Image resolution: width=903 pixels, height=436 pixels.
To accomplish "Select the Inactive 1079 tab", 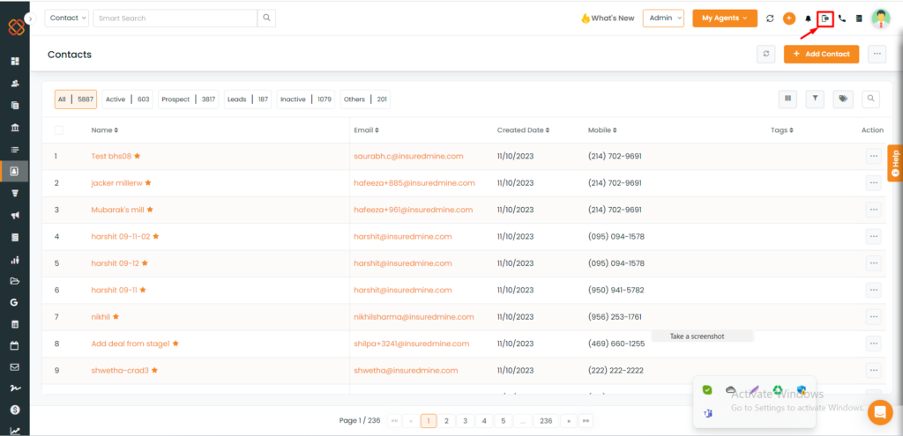I will coord(306,99).
